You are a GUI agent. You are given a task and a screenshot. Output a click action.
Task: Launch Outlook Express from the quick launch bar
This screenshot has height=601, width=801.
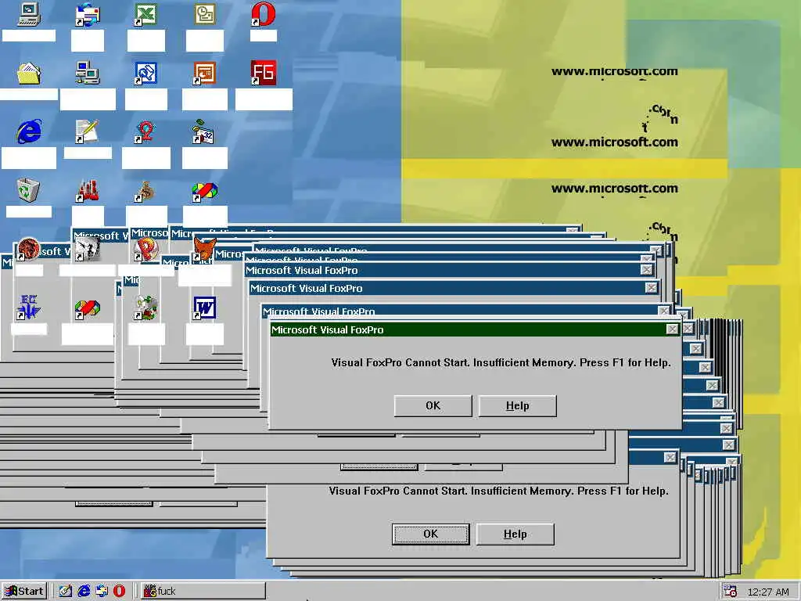[102, 591]
